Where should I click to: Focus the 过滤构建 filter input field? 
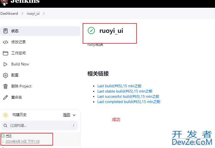tap(39, 126)
